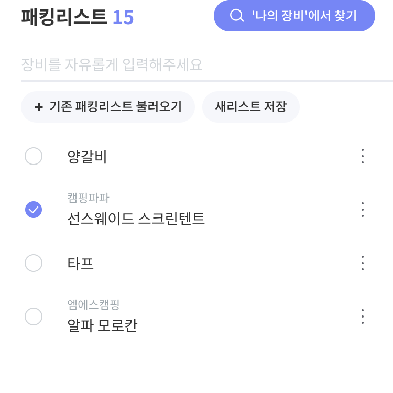Open the three-dot menu for 타프
The image size is (393, 393).
click(363, 263)
